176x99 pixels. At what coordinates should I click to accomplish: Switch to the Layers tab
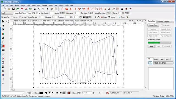156,59
